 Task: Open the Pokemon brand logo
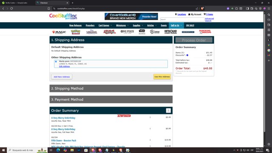coord(76,32)
